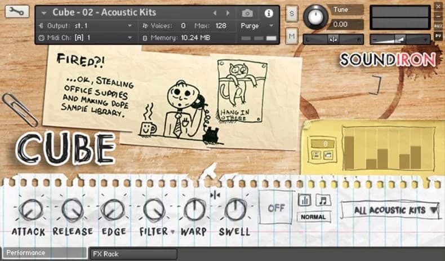Image resolution: width=445 pixels, height=261 pixels.
Task: Switch to the FX Rack tab
Action: point(133,254)
